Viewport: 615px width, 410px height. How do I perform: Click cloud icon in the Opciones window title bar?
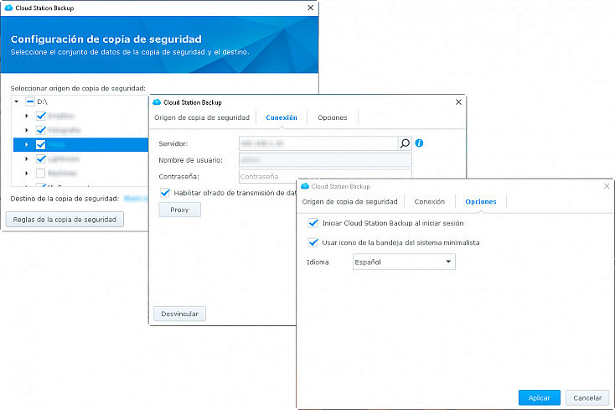point(305,186)
